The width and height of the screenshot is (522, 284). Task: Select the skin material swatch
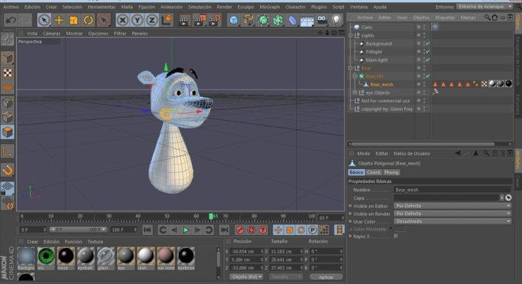pos(146,257)
